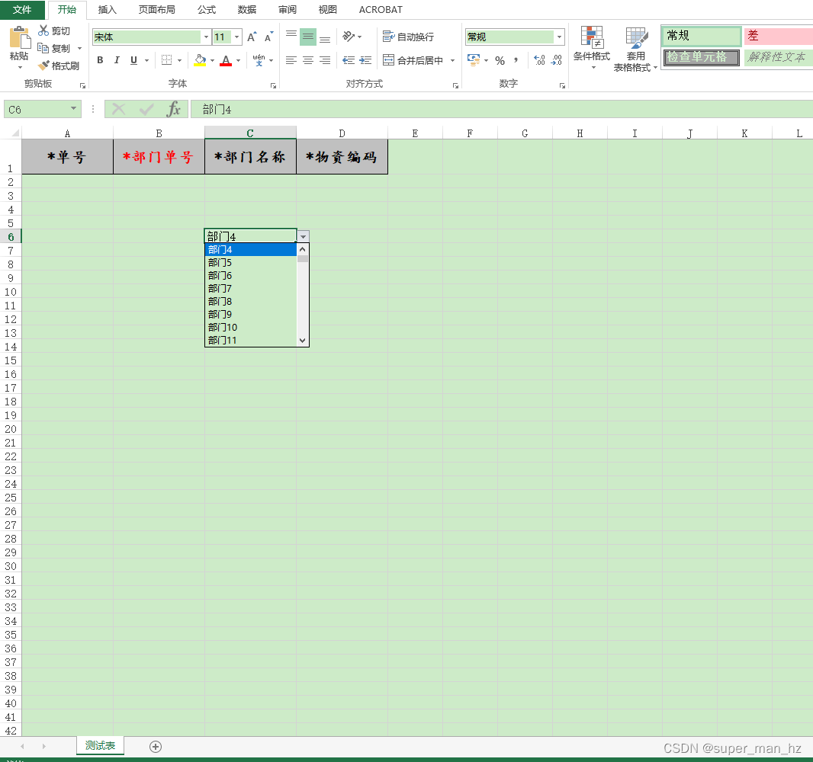
Task: Decrease the cell indent
Action: [349, 60]
